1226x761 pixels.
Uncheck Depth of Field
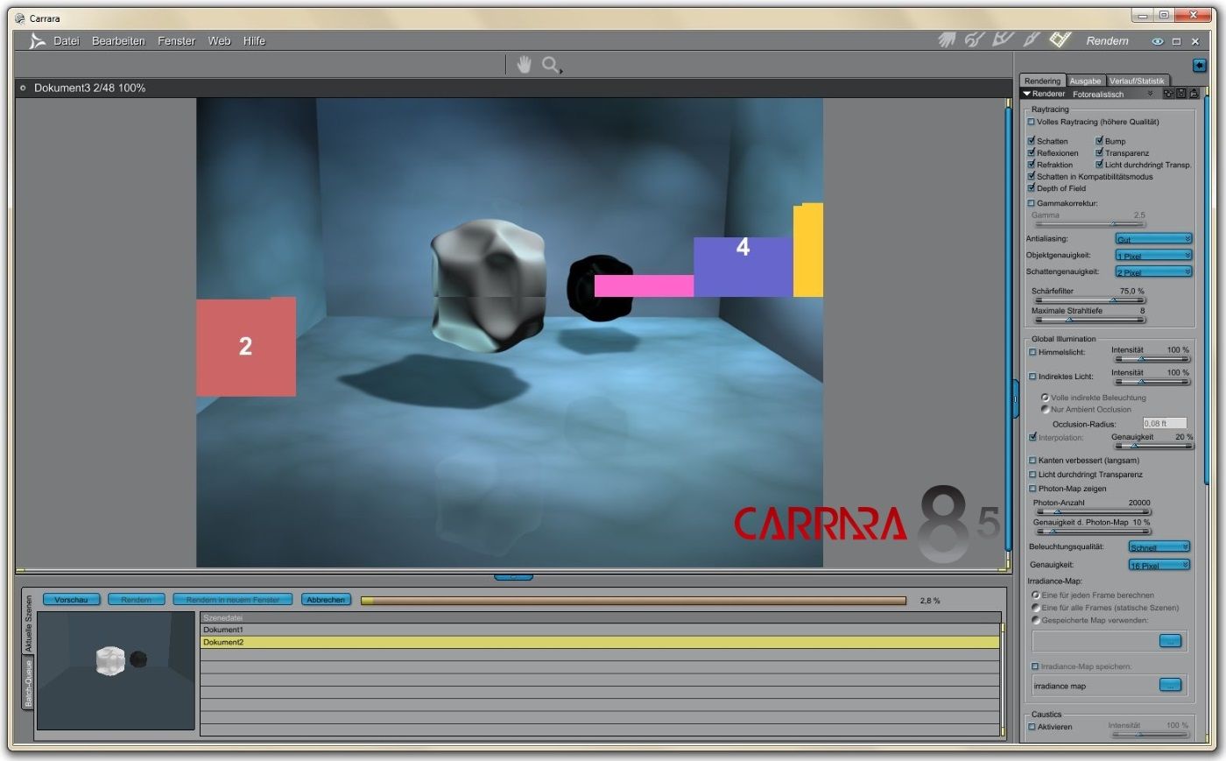point(1032,188)
